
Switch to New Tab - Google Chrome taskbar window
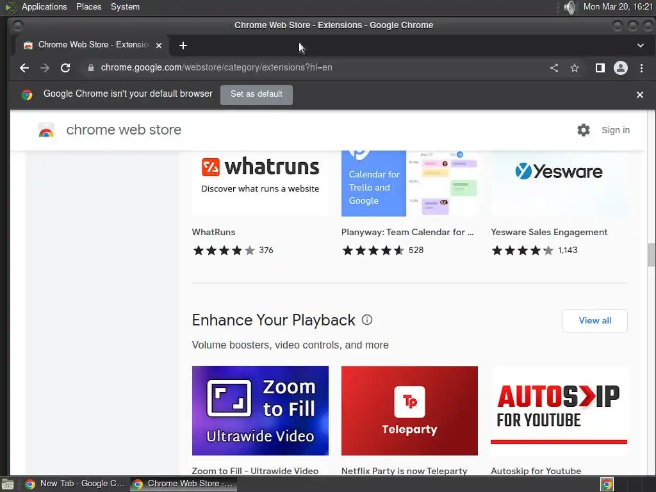pos(76,484)
